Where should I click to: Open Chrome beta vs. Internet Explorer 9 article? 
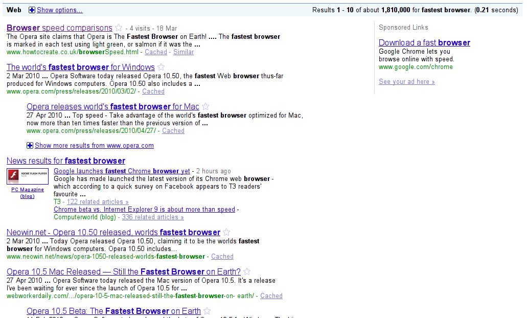tap(145, 210)
